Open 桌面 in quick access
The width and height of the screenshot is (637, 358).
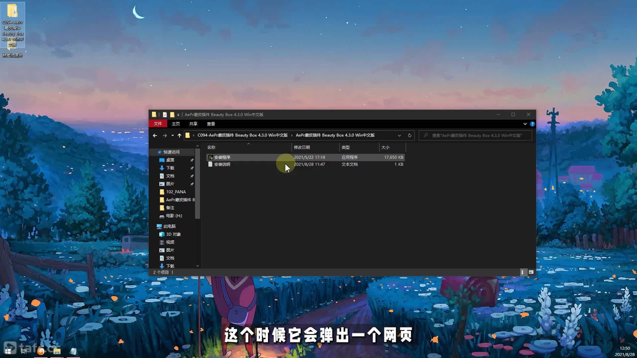[x=170, y=160]
